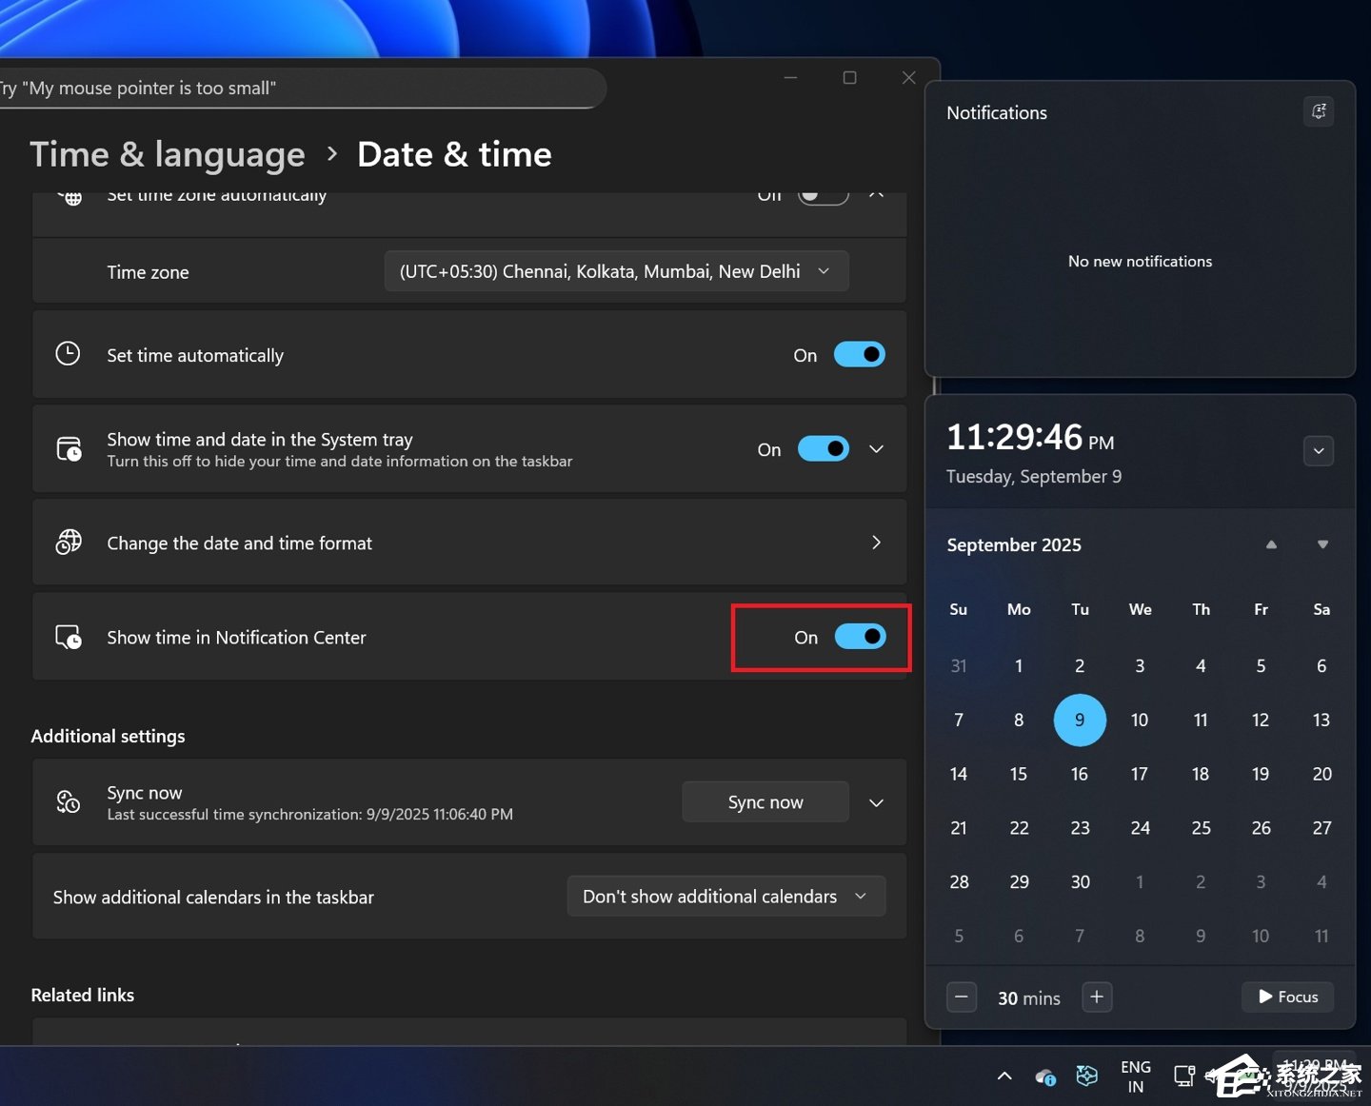Click the Tuesday, September 9 date label
This screenshot has width=1371, height=1106.
[1034, 476]
